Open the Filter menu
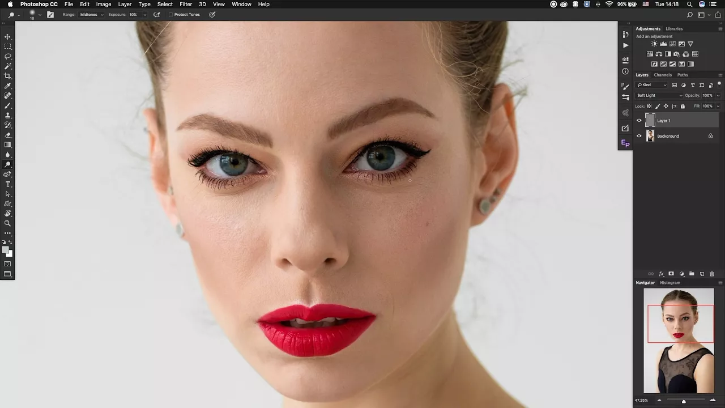The image size is (725, 408). pos(186,4)
